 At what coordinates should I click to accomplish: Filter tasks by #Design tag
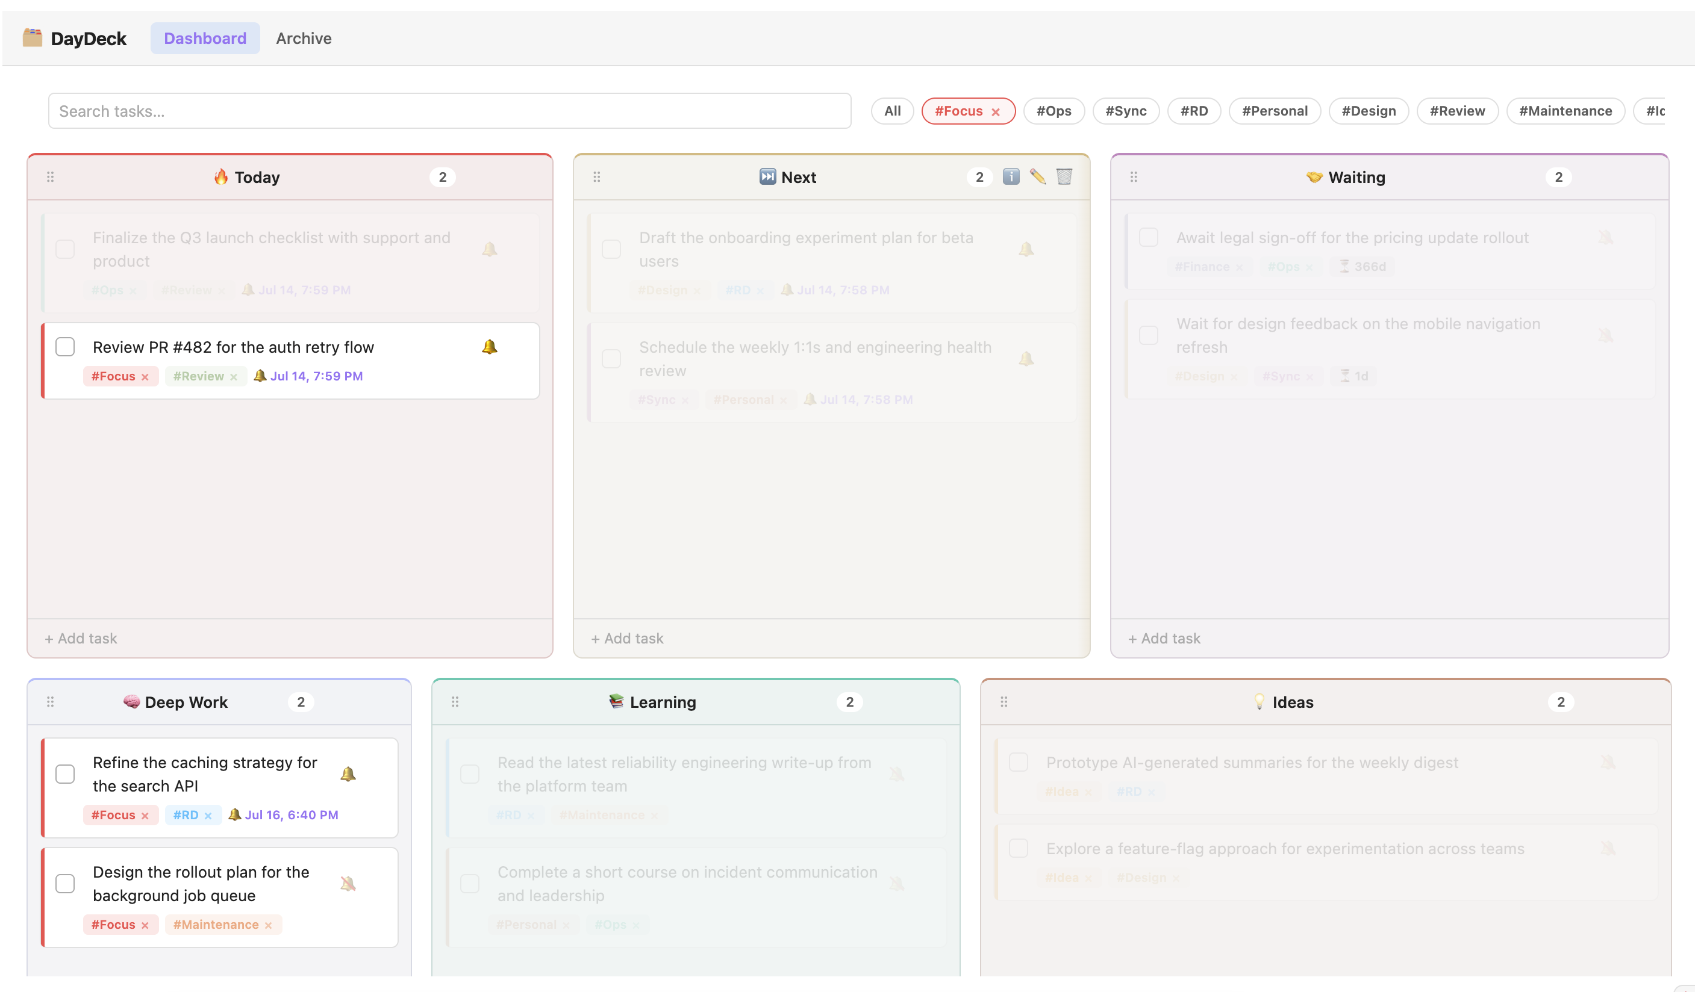coord(1369,111)
